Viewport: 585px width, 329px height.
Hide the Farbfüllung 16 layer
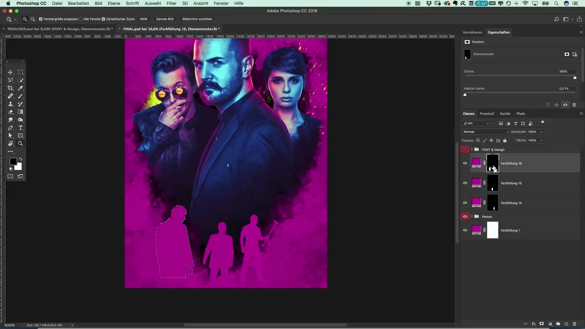465,163
